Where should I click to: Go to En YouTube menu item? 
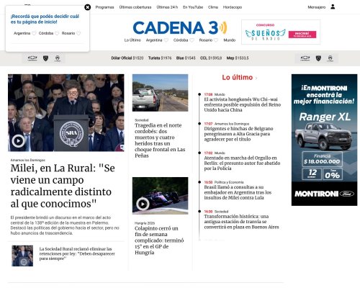tap(193, 7)
